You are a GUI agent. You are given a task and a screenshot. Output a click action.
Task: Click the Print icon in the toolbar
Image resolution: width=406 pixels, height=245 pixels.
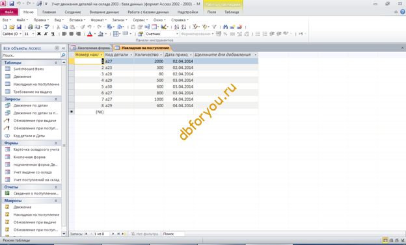[x=31, y=27]
